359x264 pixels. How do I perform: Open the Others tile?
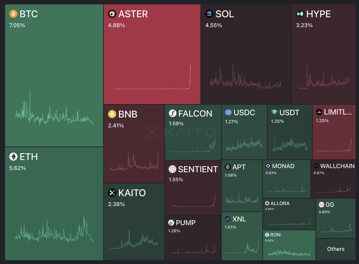tap(336, 249)
